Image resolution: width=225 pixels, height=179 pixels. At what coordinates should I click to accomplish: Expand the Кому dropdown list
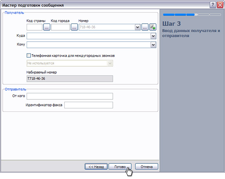coord(153,45)
